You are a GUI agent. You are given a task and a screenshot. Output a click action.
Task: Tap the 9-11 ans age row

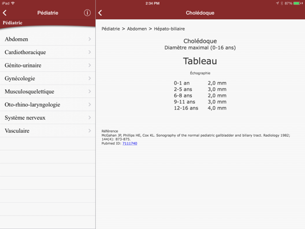pyautogui.click(x=200, y=102)
